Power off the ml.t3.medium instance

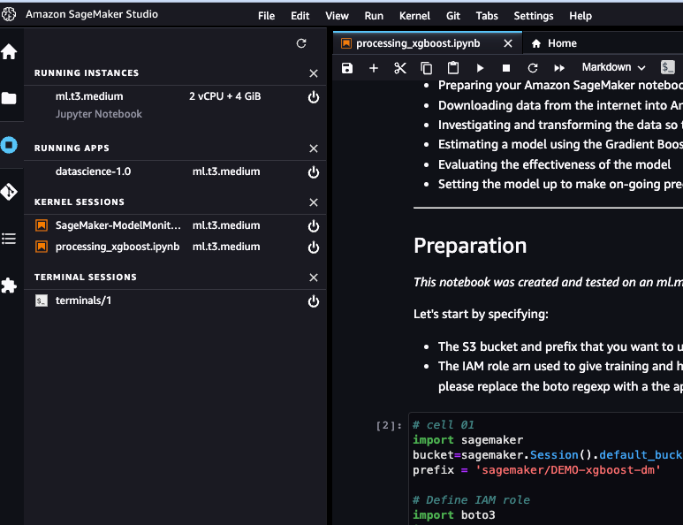pyautogui.click(x=314, y=97)
